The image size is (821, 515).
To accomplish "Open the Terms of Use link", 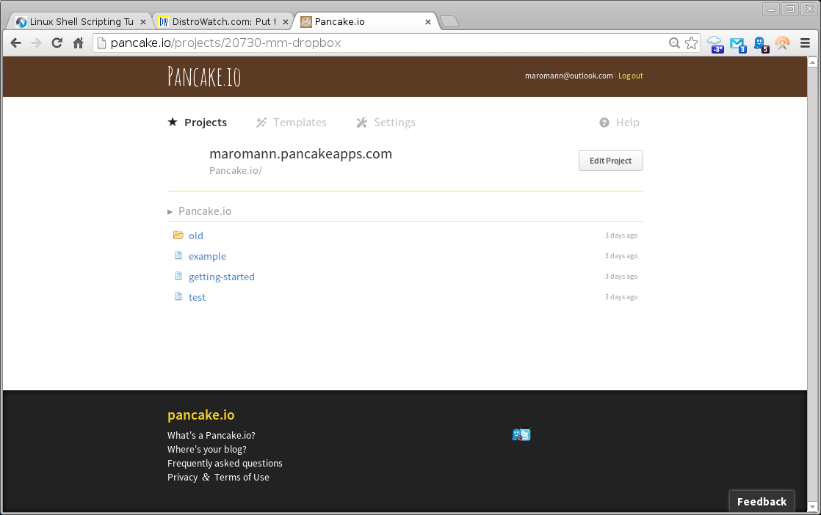I will [242, 478].
